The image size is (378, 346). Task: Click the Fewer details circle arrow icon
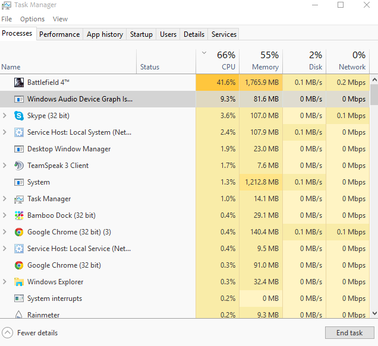pos(8,333)
